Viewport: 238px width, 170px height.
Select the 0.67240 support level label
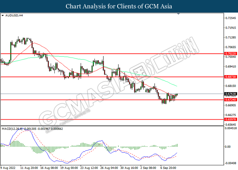231,100
